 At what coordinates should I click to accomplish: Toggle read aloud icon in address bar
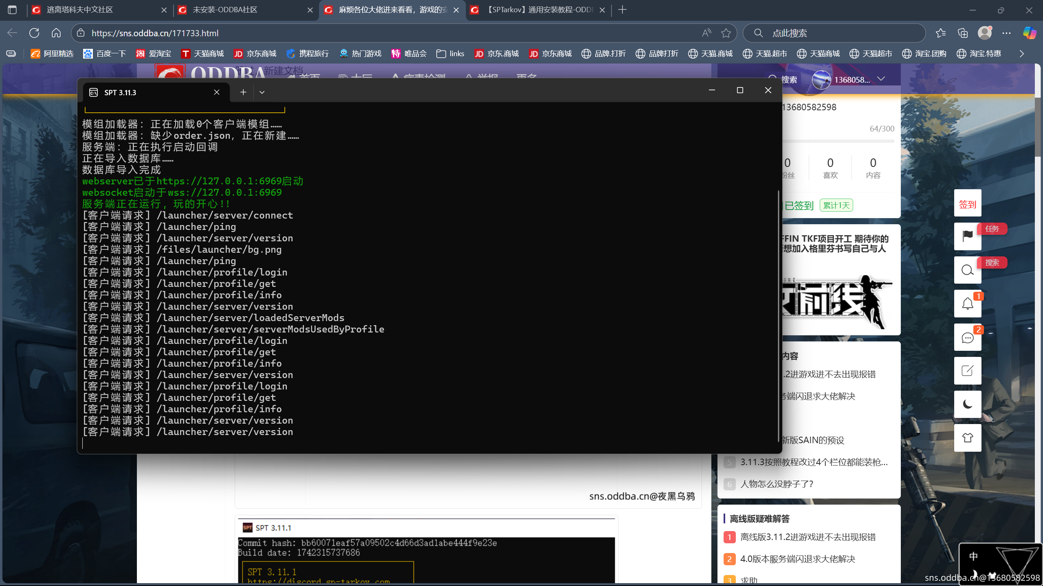pyautogui.click(x=706, y=33)
